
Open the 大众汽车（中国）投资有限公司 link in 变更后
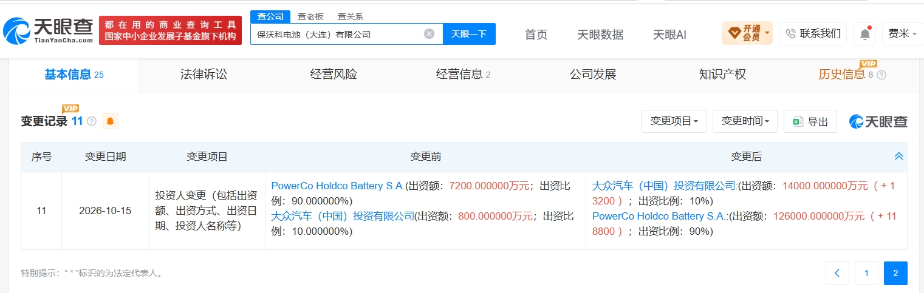click(x=663, y=186)
